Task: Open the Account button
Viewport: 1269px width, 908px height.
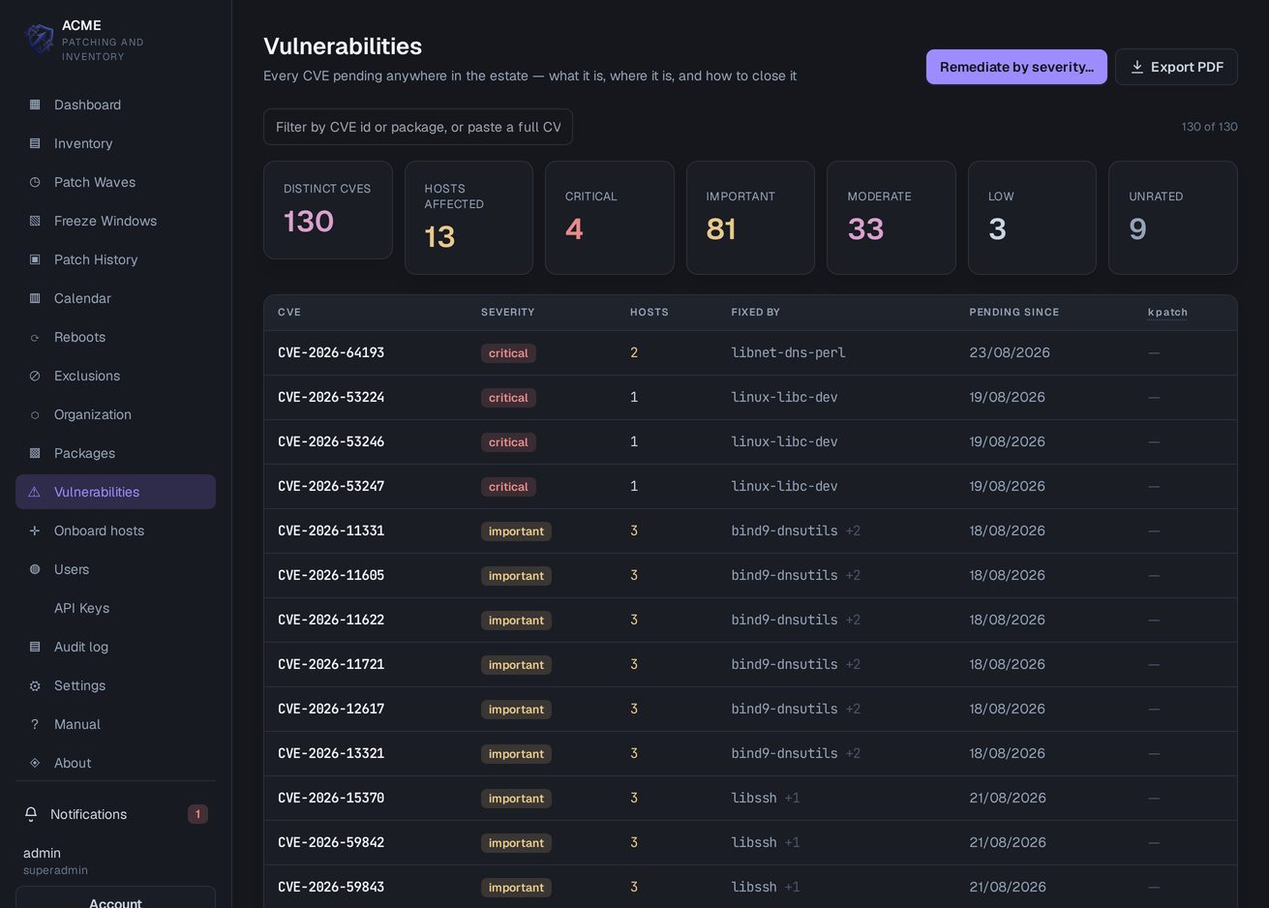Action: tap(115, 899)
